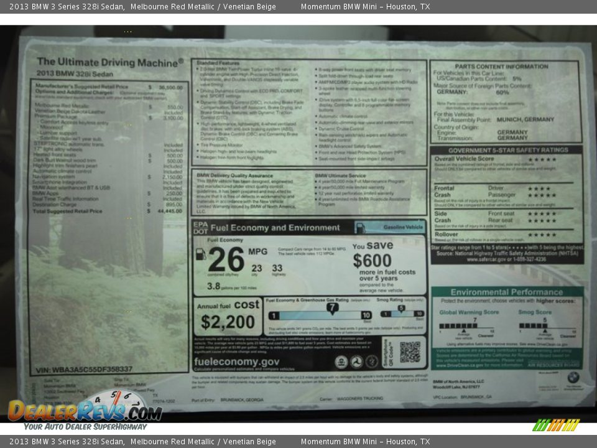
Task: Click the BMW of North America, LLC address
Action: [458, 384]
